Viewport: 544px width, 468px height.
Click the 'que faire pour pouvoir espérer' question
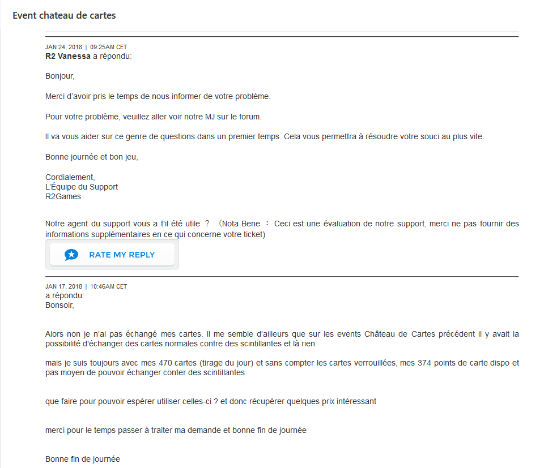point(211,401)
